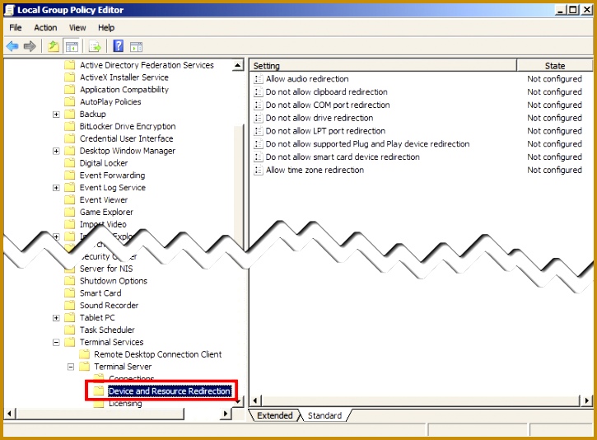Image resolution: width=597 pixels, height=440 pixels.
Task: Click policy icon of Plug and Play device redirection
Action: pyautogui.click(x=258, y=143)
